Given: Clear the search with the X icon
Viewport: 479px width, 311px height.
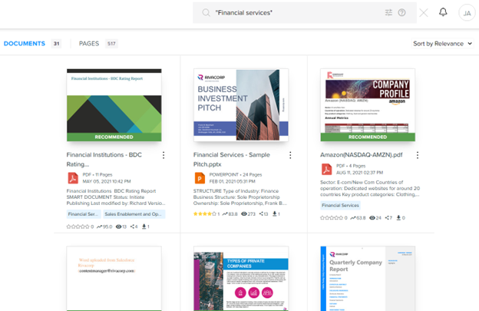Looking at the screenshot, I should click(x=424, y=13).
